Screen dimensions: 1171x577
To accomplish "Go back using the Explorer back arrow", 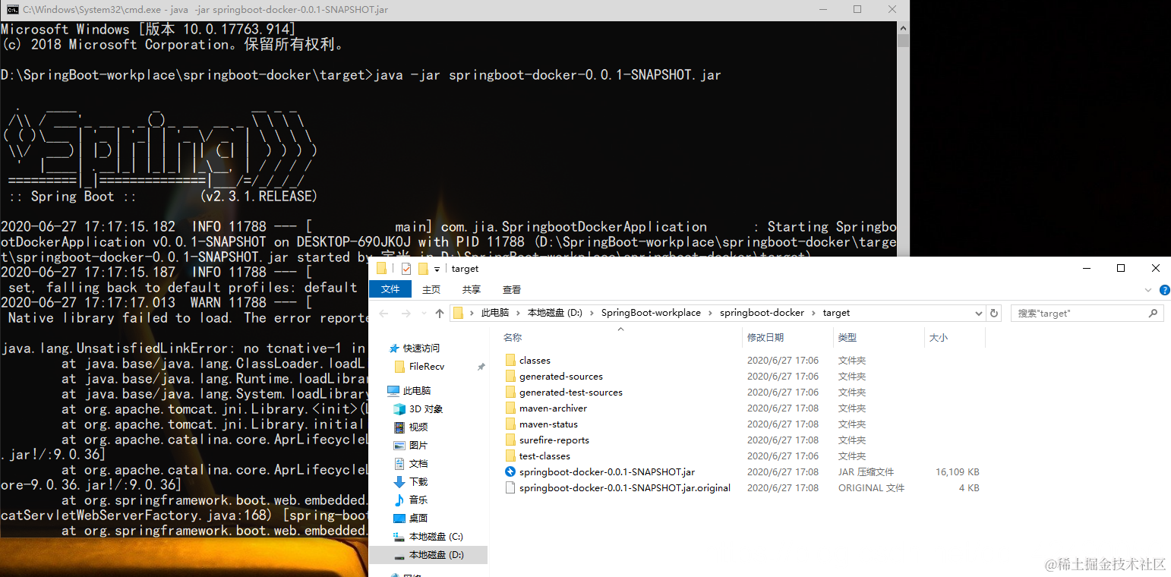I will 383,313.
